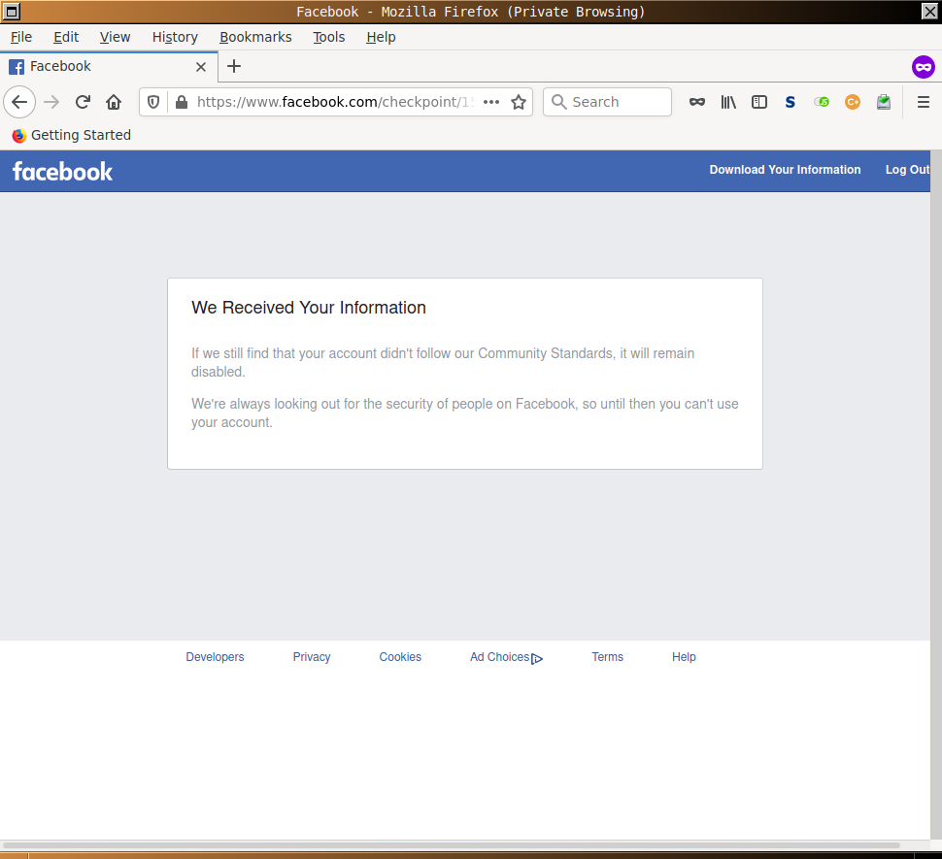Go back using the back arrow button
The width and height of the screenshot is (942, 859).
click(x=19, y=102)
